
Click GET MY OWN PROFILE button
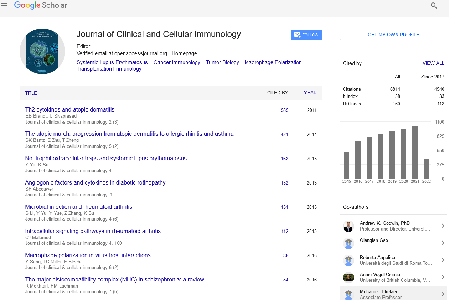[x=393, y=35]
